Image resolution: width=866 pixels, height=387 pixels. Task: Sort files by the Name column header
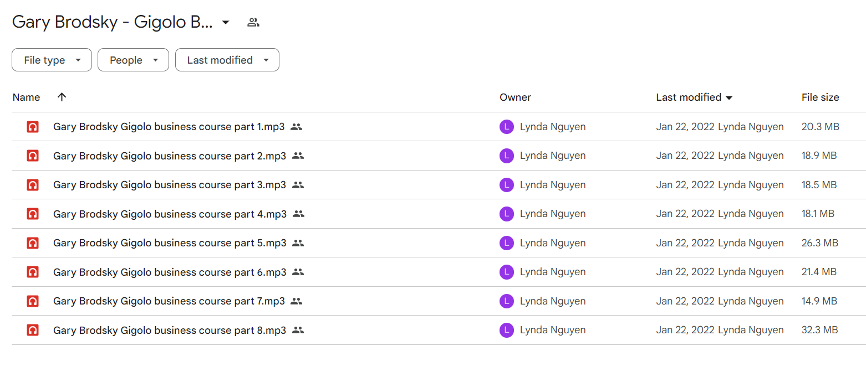[x=26, y=97]
